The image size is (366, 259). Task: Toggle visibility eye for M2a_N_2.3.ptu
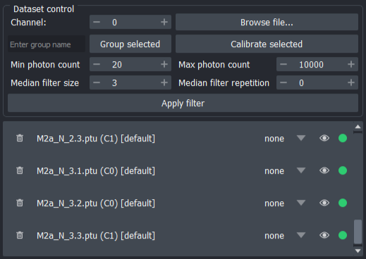[x=324, y=138]
